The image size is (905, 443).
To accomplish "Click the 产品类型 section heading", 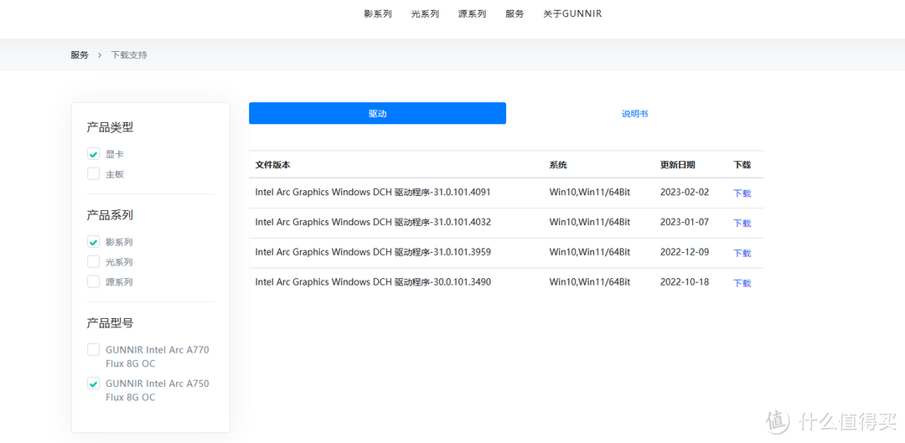I will coord(110,127).
